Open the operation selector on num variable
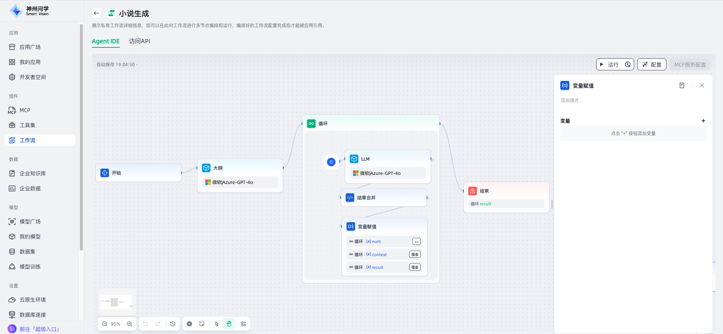This screenshot has width=723, height=334. tap(416, 241)
